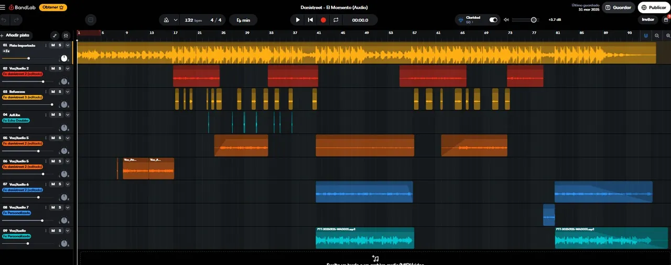
Task: Expand track 09 Voz/Audio chevron
Action: click(x=68, y=231)
